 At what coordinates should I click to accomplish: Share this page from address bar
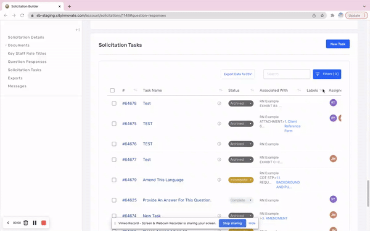click(x=314, y=15)
